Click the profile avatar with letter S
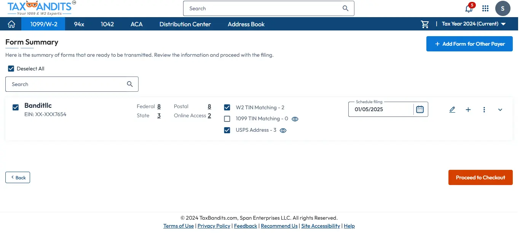Image resolution: width=520 pixels, height=233 pixels. (502, 8)
